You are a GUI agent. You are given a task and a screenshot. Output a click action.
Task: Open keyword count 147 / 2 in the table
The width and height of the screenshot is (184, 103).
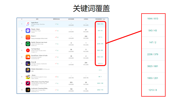tap(100, 37)
